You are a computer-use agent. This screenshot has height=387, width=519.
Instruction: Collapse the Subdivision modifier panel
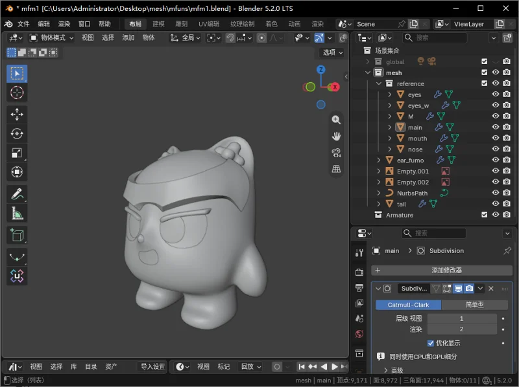click(x=378, y=289)
